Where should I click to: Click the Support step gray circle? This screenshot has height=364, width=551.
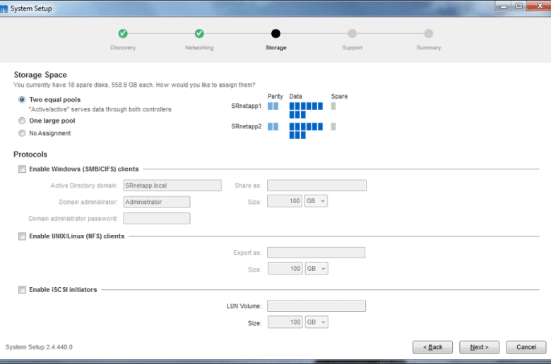click(x=352, y=34)
